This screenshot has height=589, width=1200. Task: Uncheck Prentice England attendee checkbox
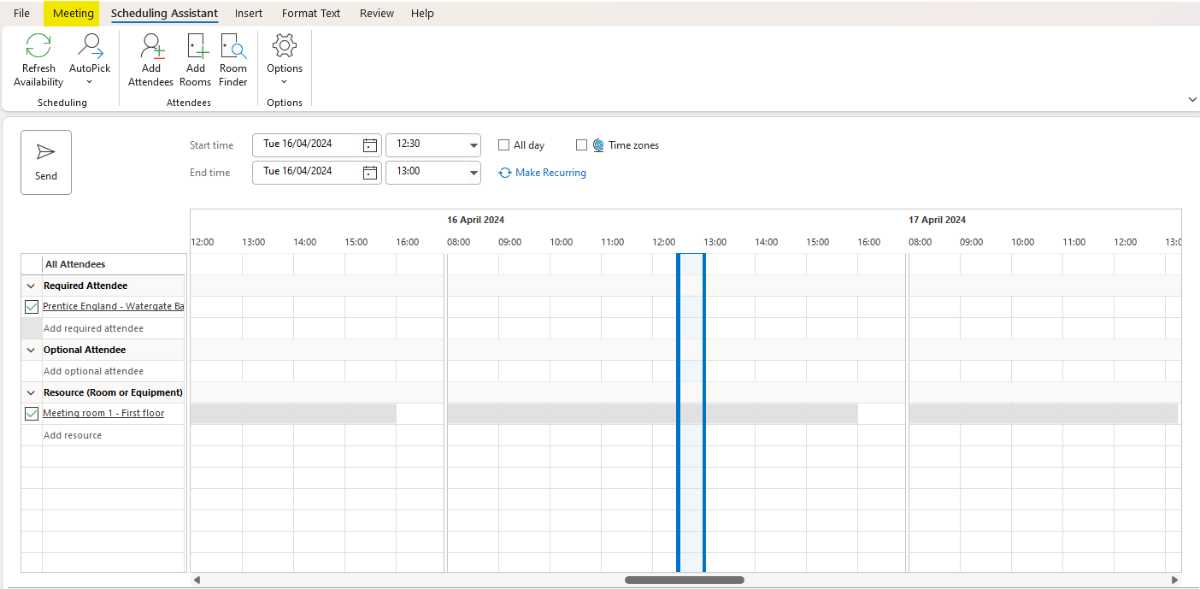click(x=32, y=307)
